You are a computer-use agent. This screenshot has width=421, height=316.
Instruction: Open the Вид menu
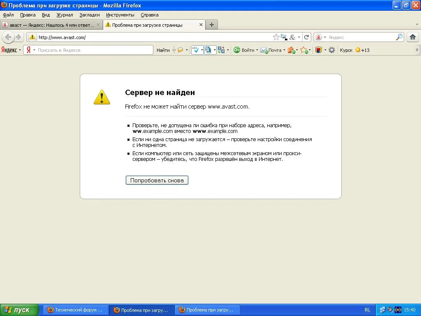[x=46, y=15]
